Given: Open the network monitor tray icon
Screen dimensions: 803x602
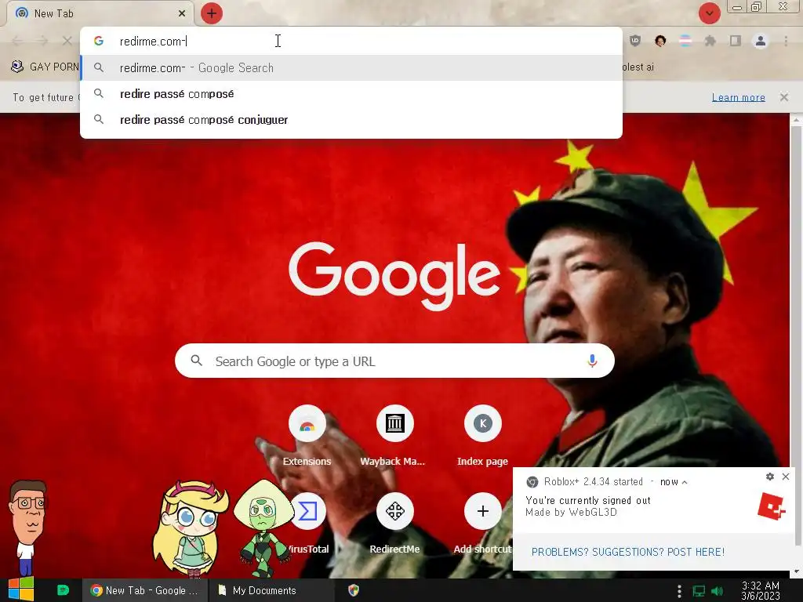Looking at the screenshot, I should click(x=699, y=591).
